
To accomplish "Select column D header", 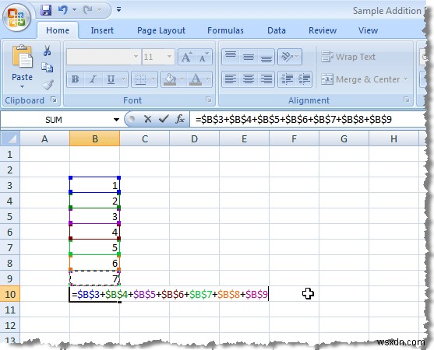I will click(194, 138).
